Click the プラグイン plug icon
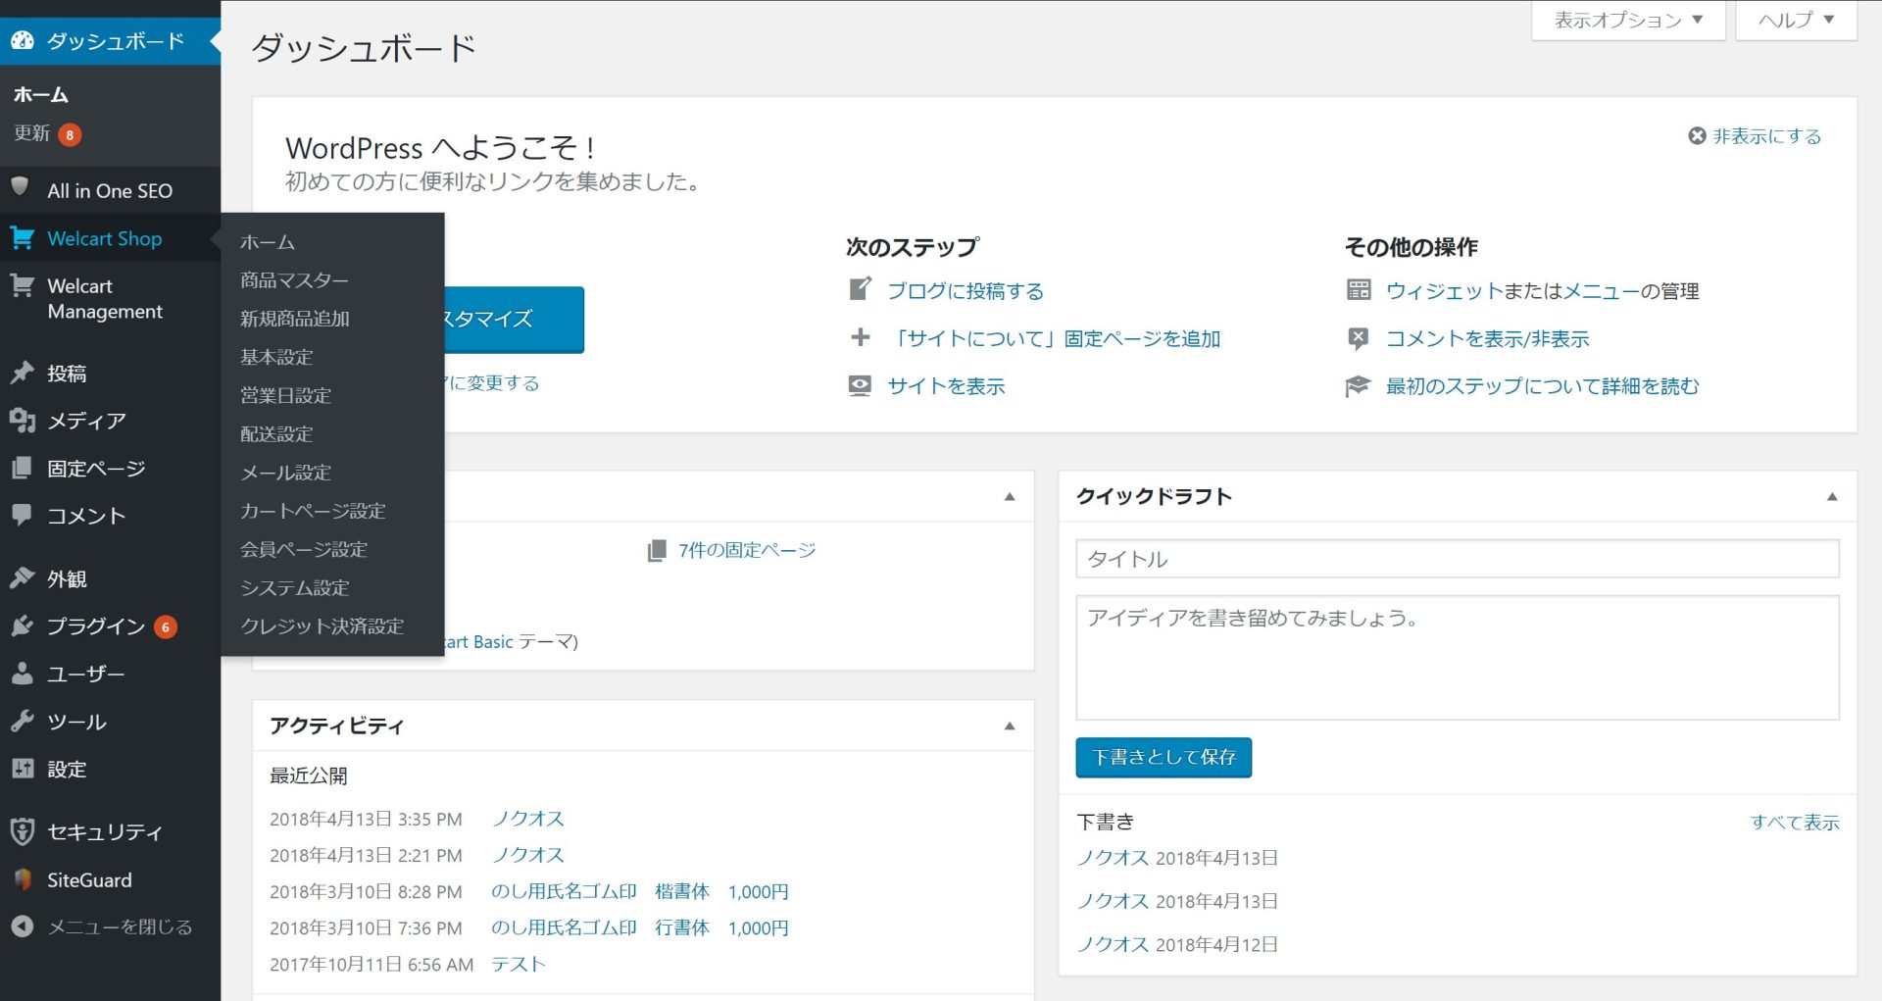This screenshot has height=1001, width=1882. click(22, 626)
